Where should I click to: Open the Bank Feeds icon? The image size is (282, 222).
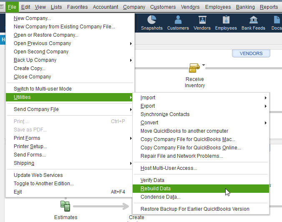click(x=253, y=23)
